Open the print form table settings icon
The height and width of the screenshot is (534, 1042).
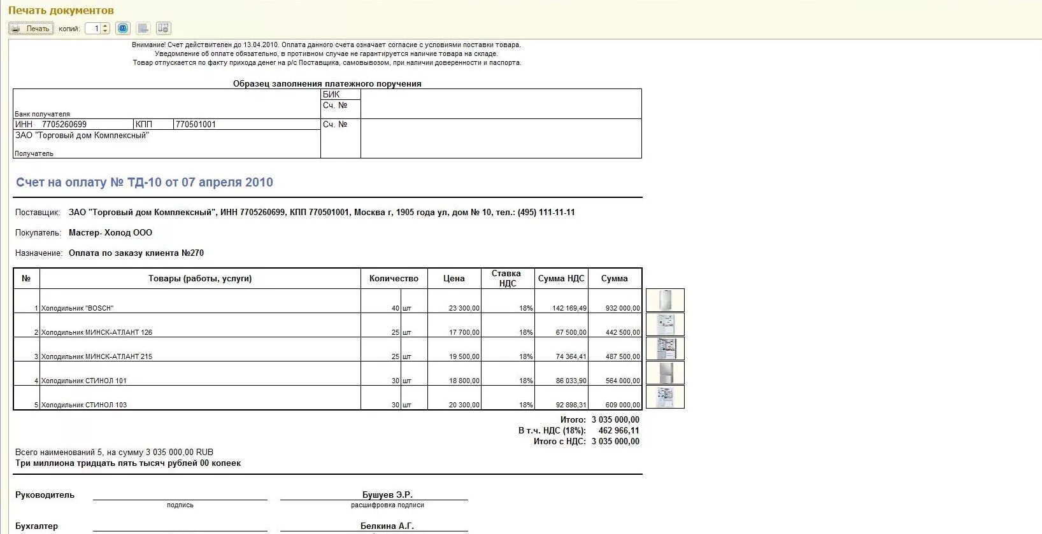(163, 29)
